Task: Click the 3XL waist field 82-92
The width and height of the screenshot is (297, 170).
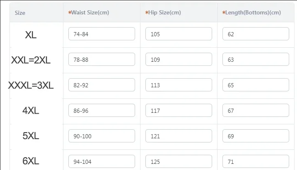Action: (102, 85)
